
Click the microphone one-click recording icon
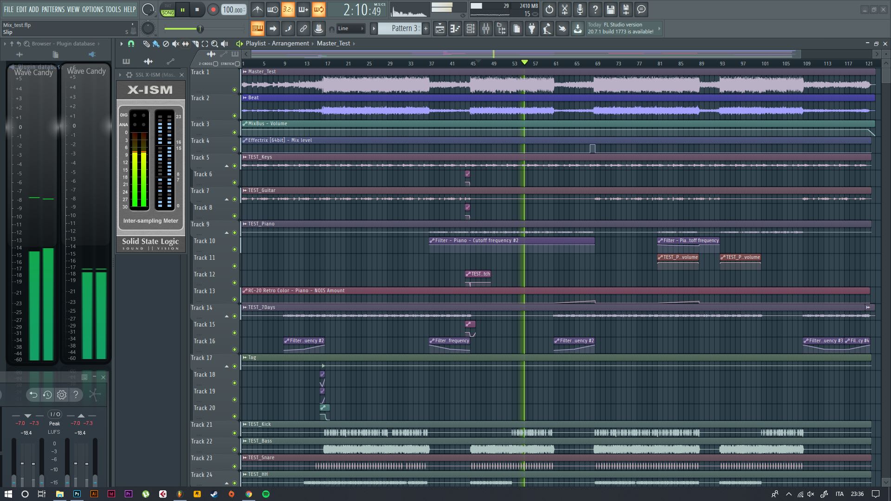tap(580, 9)
